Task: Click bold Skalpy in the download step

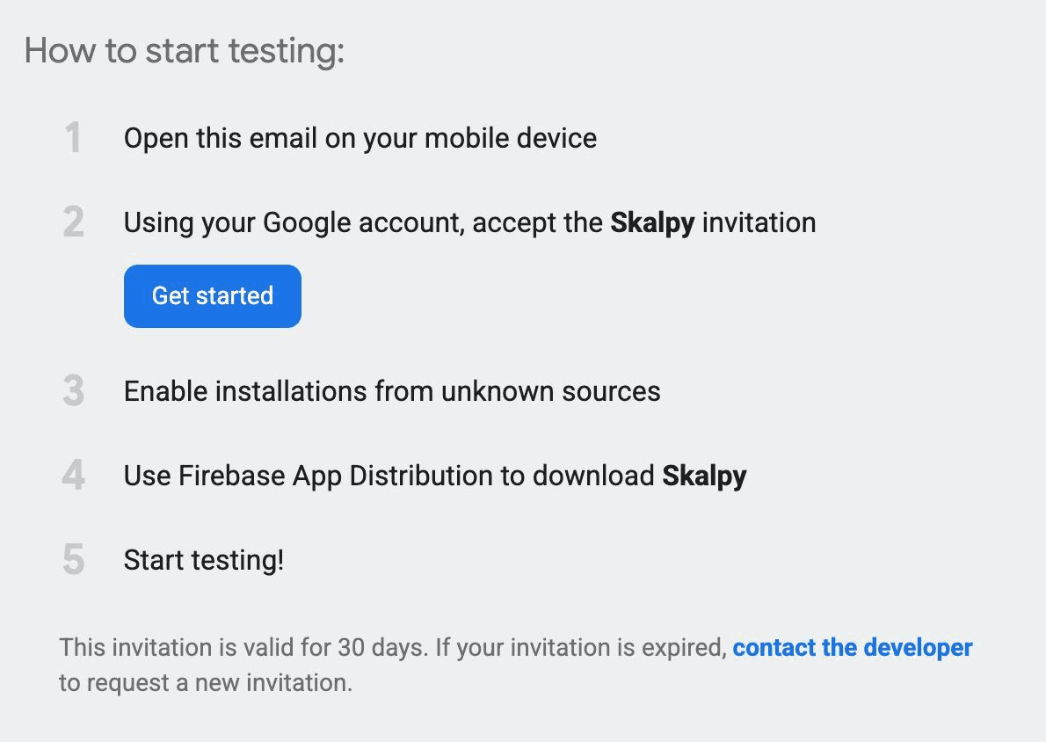Action: [x=704, y=476]
